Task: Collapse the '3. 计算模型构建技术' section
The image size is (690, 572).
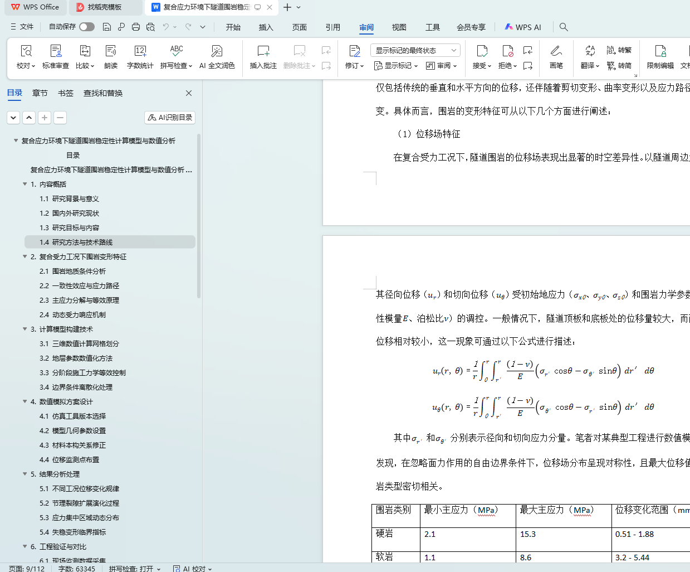Action: (25, 329)
